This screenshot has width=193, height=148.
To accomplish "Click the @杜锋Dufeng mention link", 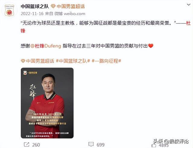I will tap(46, 46).
